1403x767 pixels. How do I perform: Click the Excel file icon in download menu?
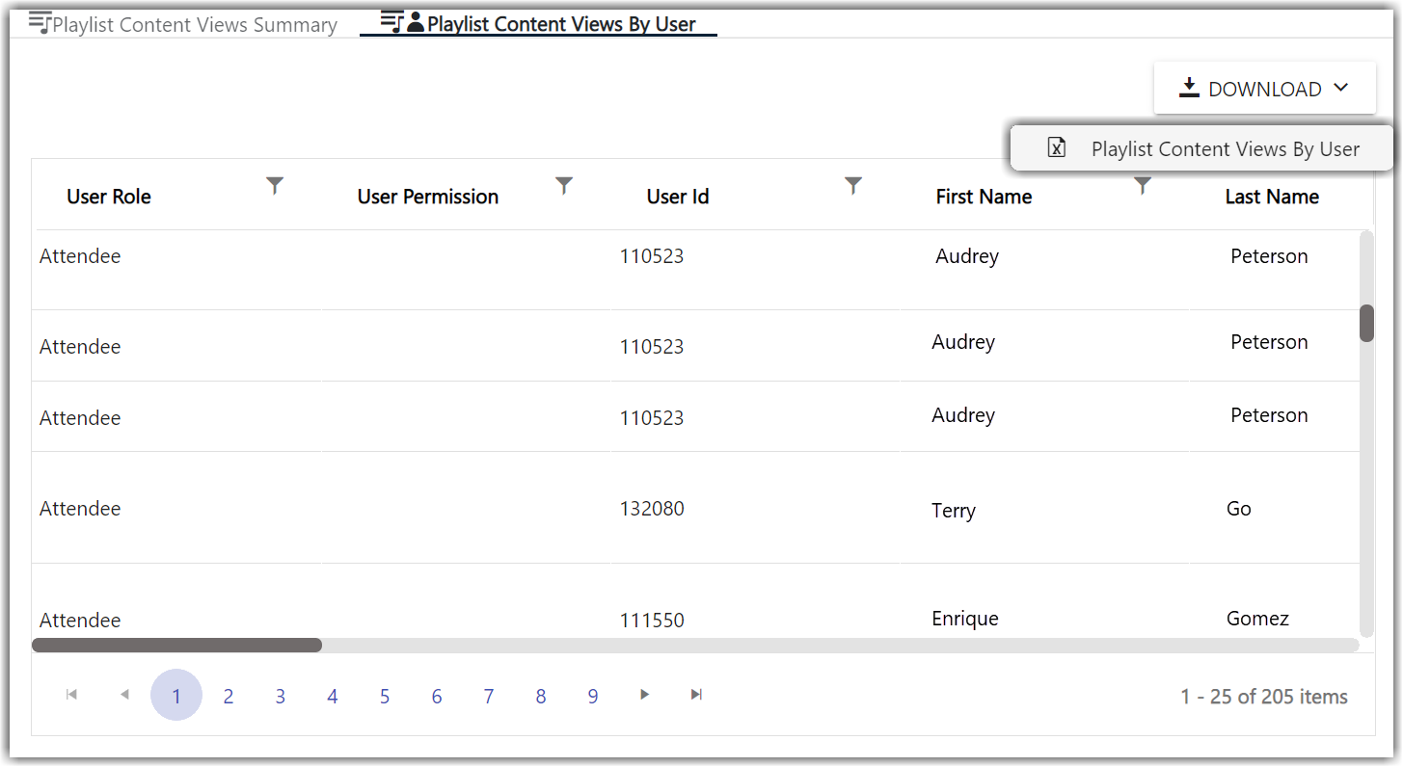click(1057, 148)
